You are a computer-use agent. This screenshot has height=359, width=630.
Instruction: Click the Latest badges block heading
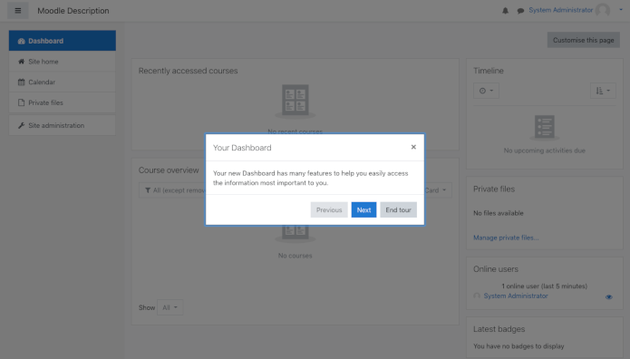click(499, 329)
